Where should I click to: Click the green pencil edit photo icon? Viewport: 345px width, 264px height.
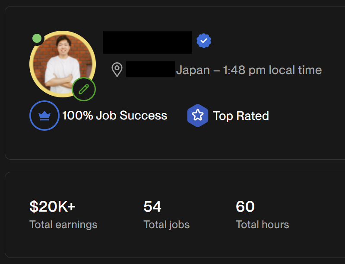84,90
